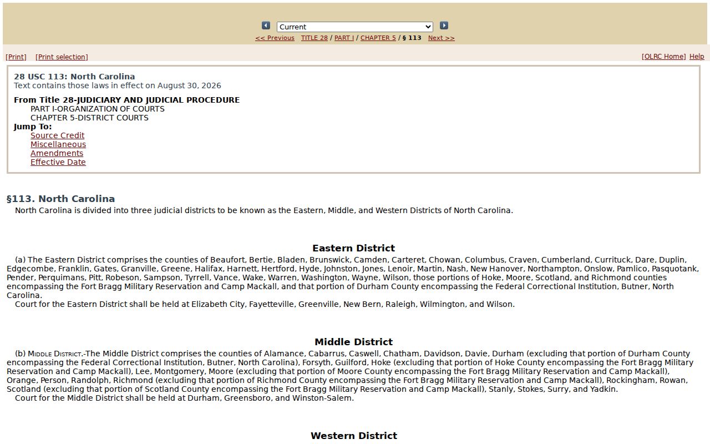Open the Help link

(697, 57)
